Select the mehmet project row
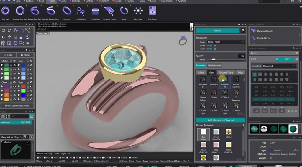Screen dimensions: 302x167 pyautogui.click(x=16, y=123)
